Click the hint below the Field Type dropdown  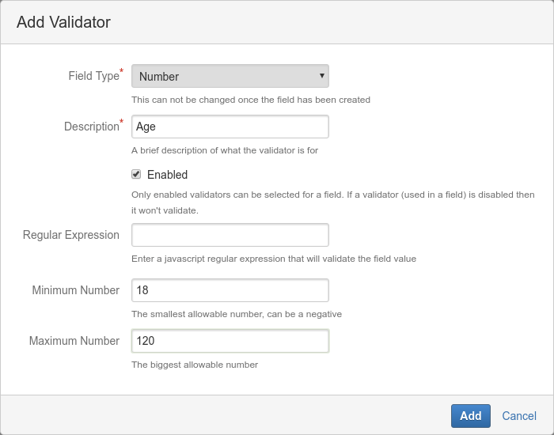pos(251,100)
